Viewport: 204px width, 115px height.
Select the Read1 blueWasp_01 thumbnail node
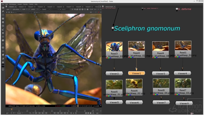(x=183, y=49)
